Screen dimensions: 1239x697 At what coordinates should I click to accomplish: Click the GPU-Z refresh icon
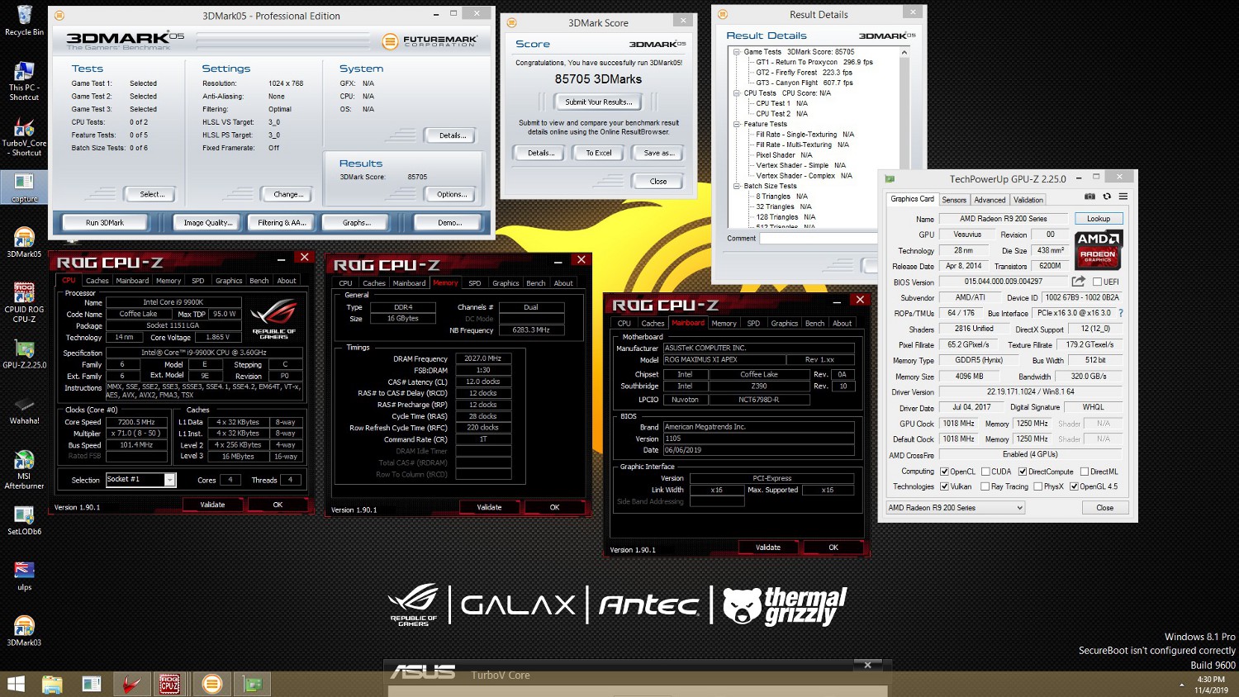pyautogui.click(x=1107, y=197)
